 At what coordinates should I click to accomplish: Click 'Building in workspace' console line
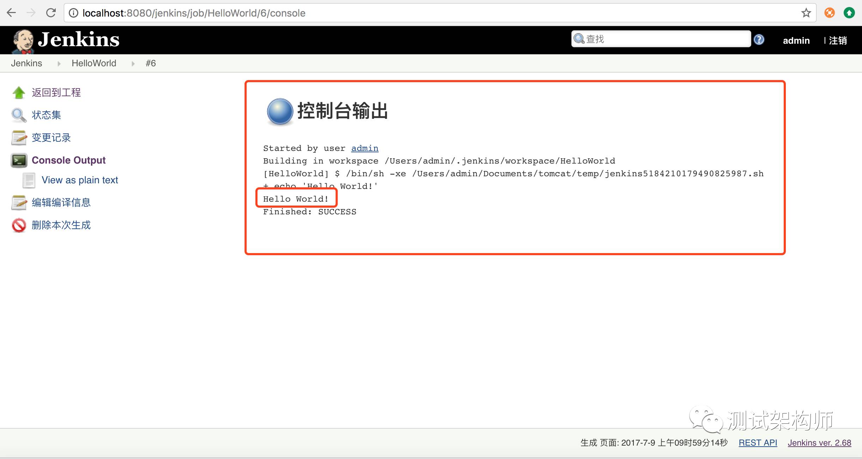tap(439, 161)
